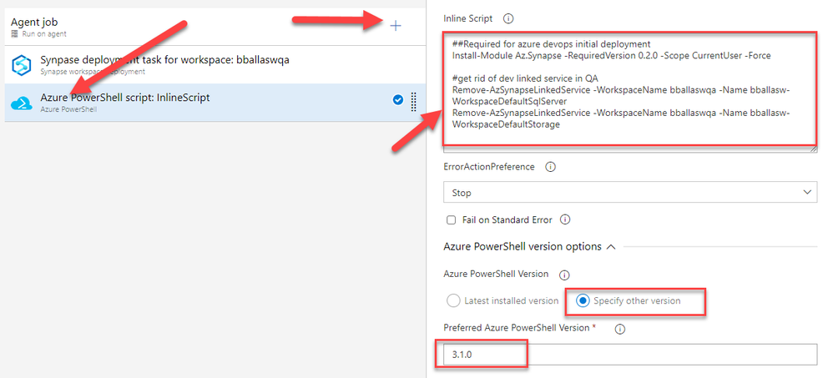Select the Latest installed version radio button
Viewport: 833px width, 378px height.
pos(453,300)
